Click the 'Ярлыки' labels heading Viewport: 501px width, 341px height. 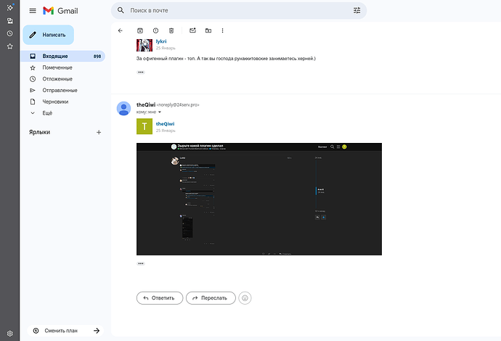pos(40,132)
